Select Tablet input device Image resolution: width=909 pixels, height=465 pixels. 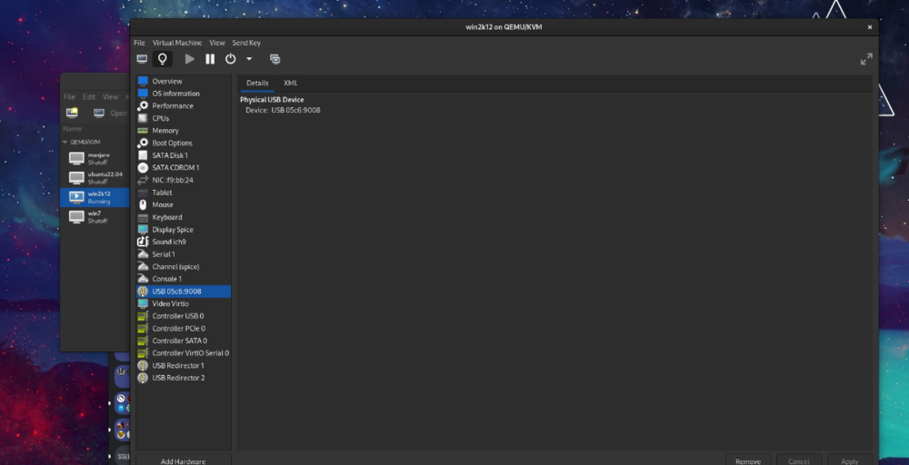click(x=184, y=193)
